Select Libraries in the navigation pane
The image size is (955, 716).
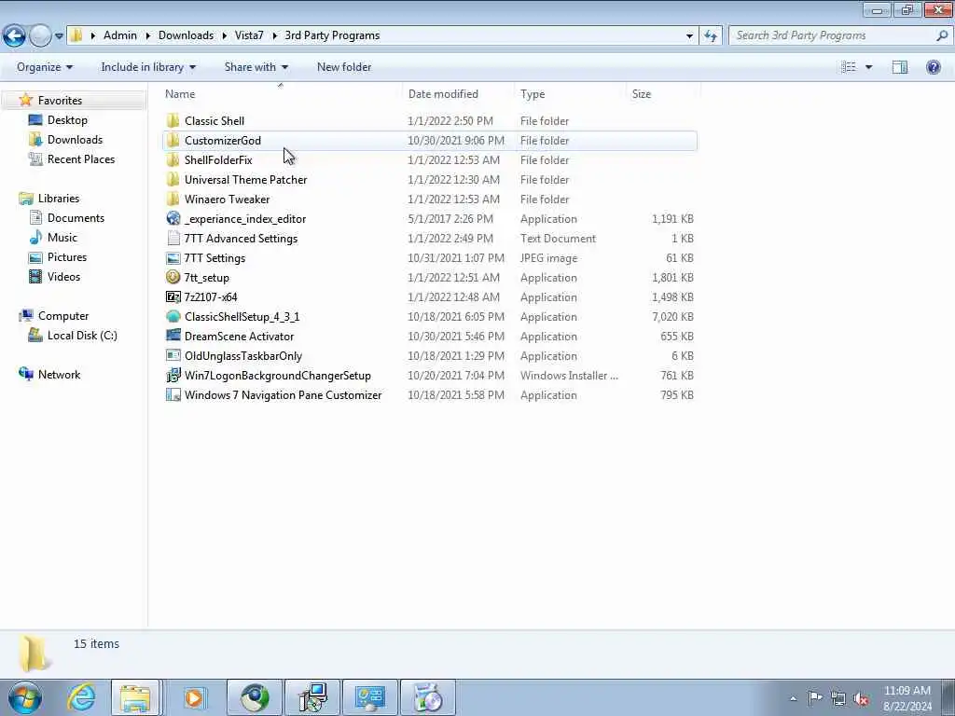(59, 199)
